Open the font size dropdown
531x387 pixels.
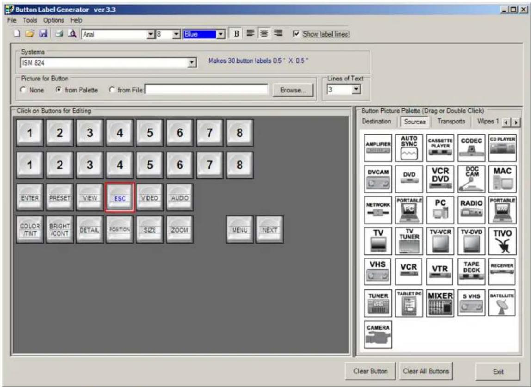(x=176, y=34)
